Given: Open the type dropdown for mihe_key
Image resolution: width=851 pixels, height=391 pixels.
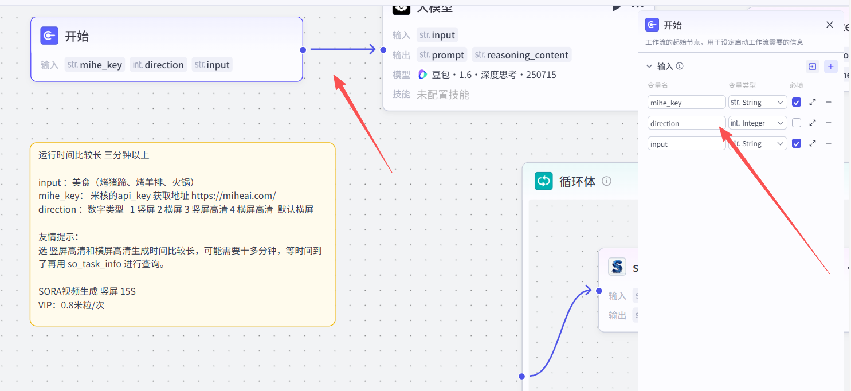Looking at the screenshot, I should (757, 103).
